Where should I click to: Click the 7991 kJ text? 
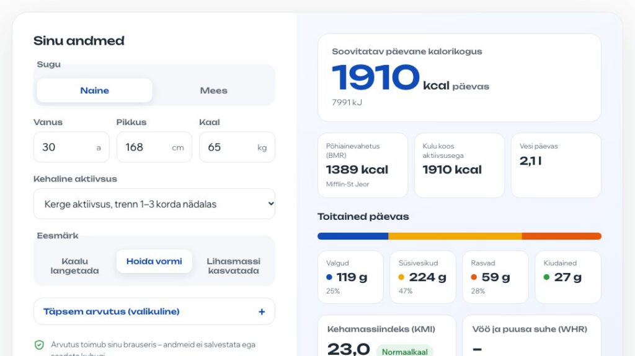coord(347,102)
